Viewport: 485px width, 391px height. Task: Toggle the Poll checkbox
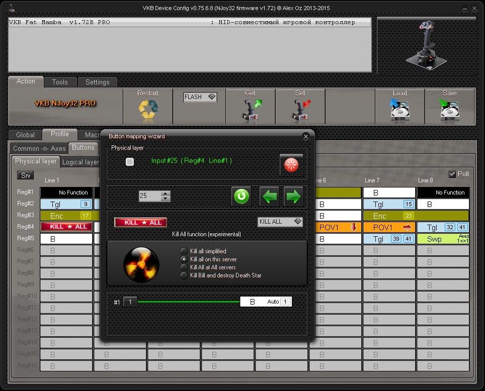[x=452, y=174]
